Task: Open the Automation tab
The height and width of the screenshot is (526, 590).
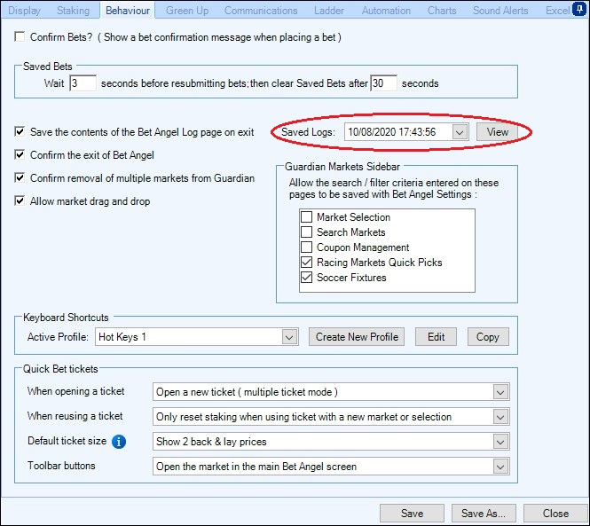Action: (387, 10)
